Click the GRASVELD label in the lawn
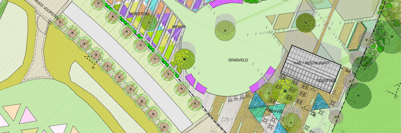 tap(238, 60)
